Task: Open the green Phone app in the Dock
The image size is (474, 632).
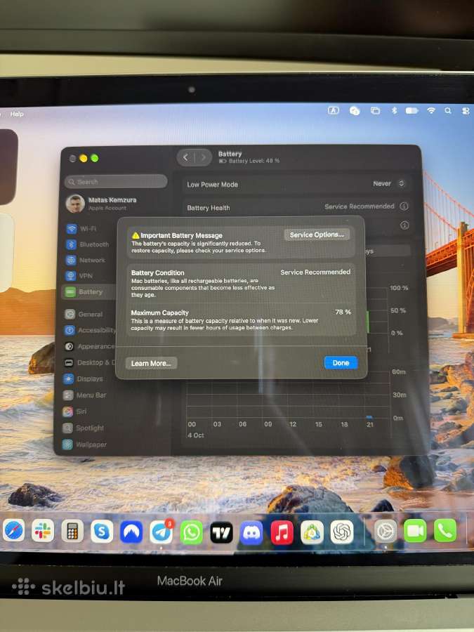Action: point(445,530)
